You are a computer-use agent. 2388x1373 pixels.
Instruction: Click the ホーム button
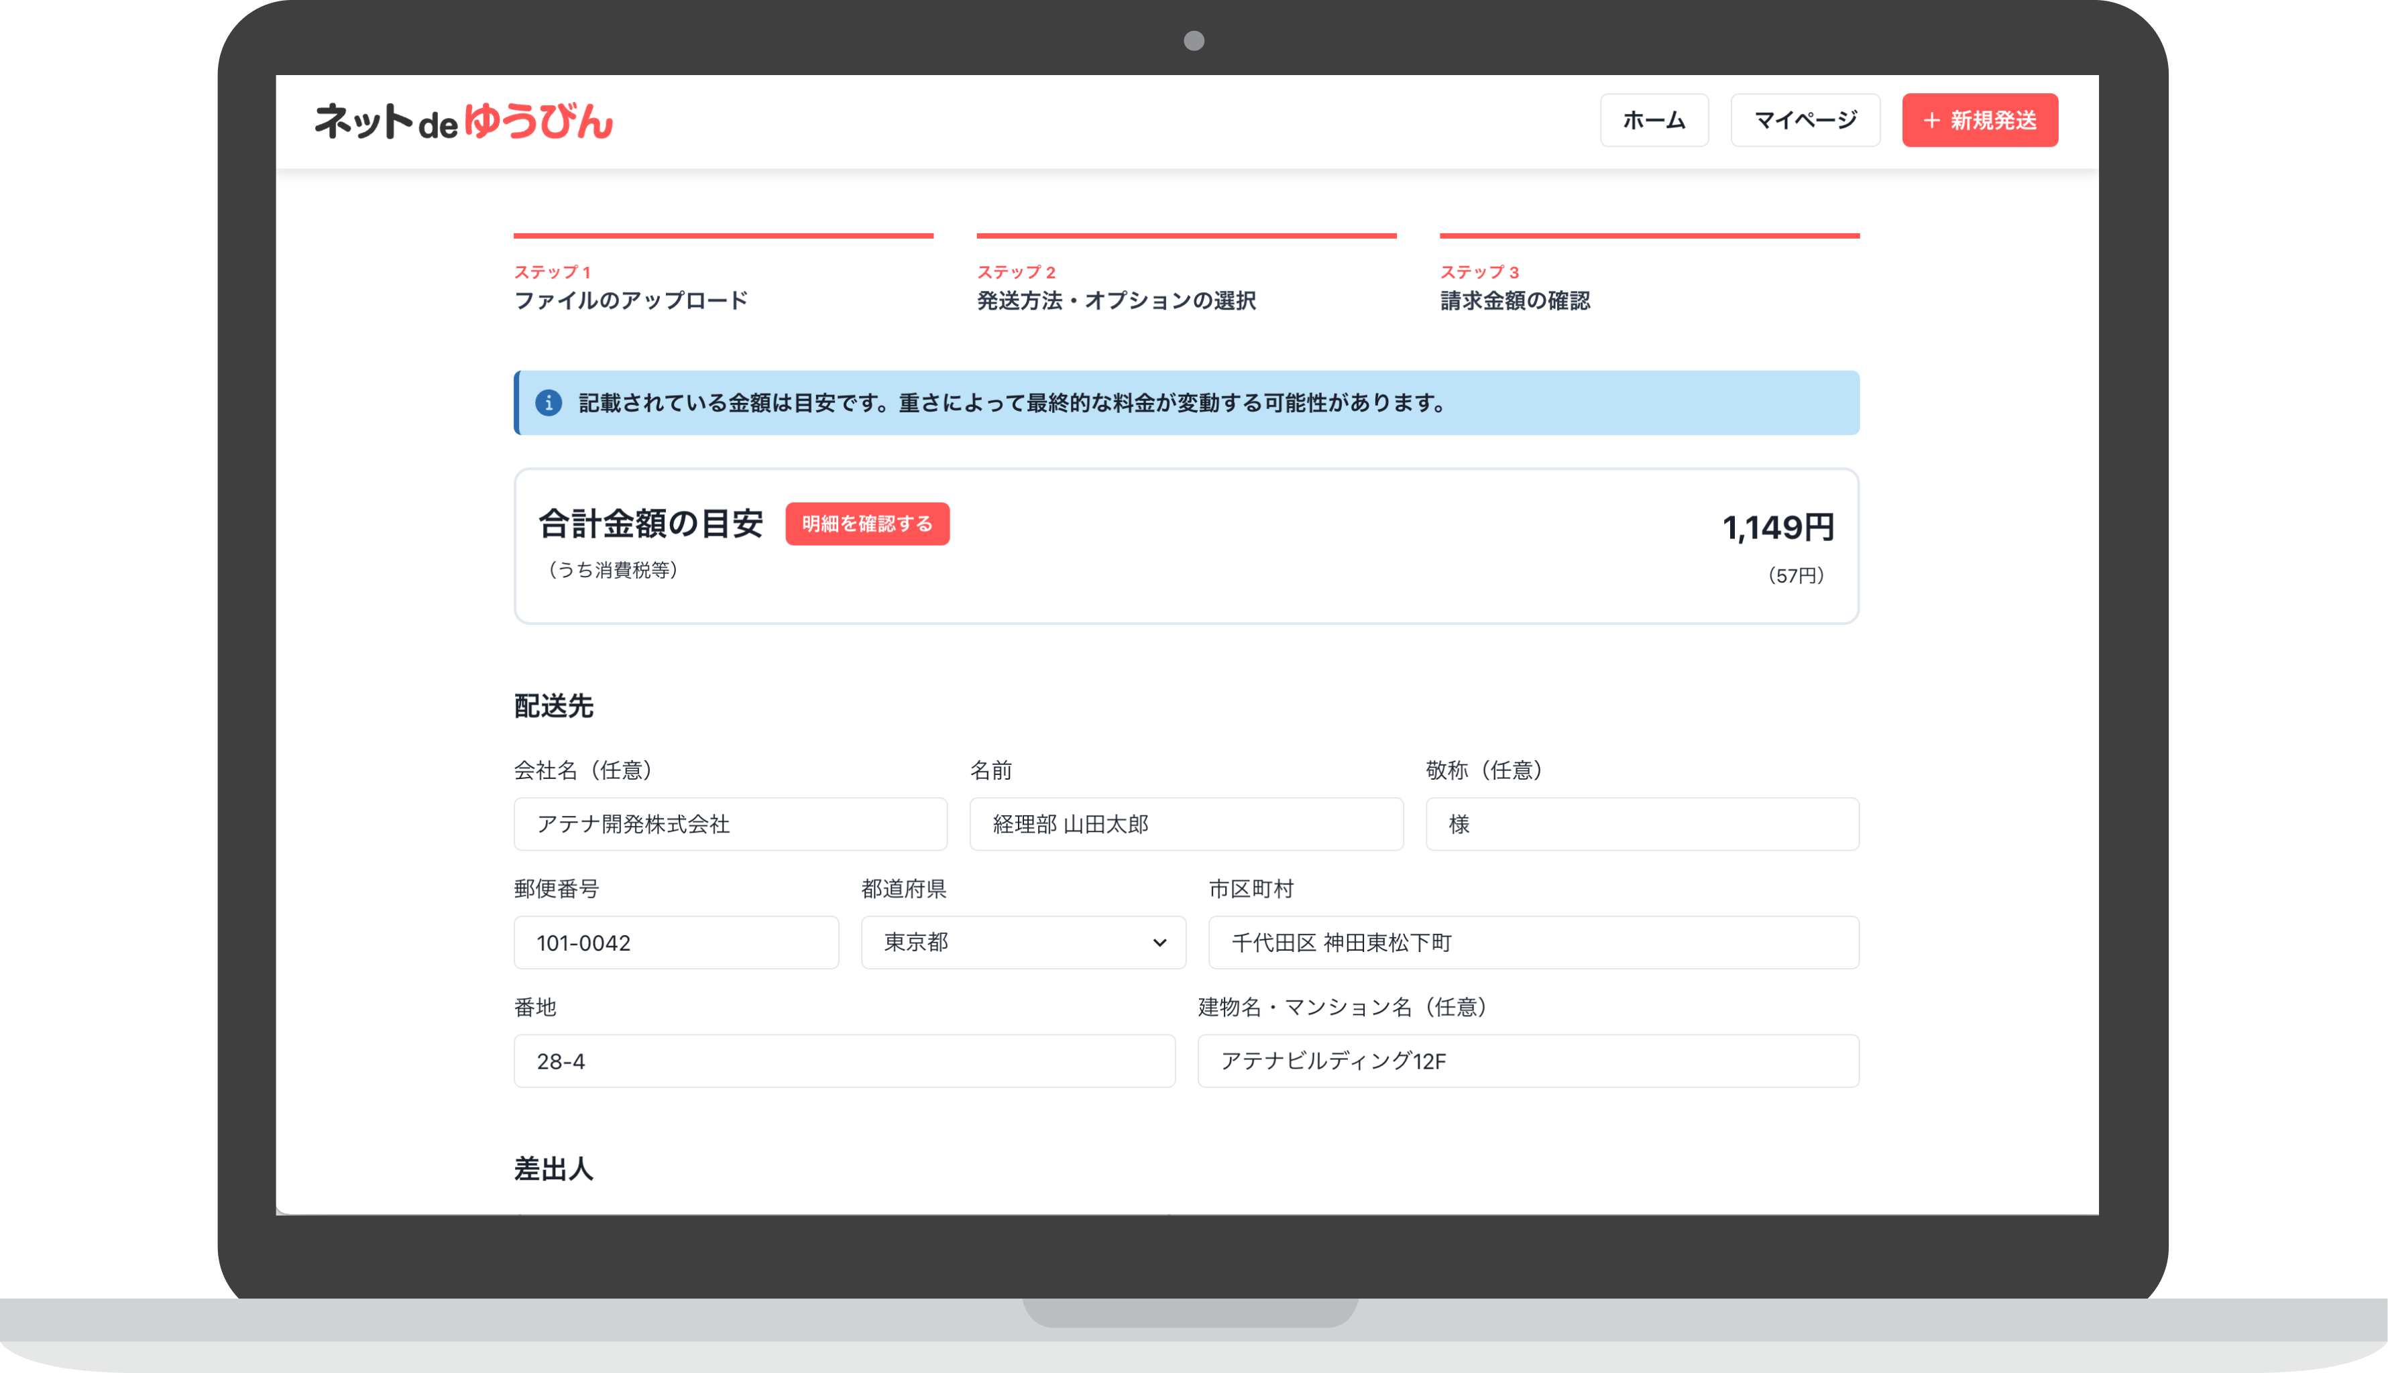[x=1653, y=120]
